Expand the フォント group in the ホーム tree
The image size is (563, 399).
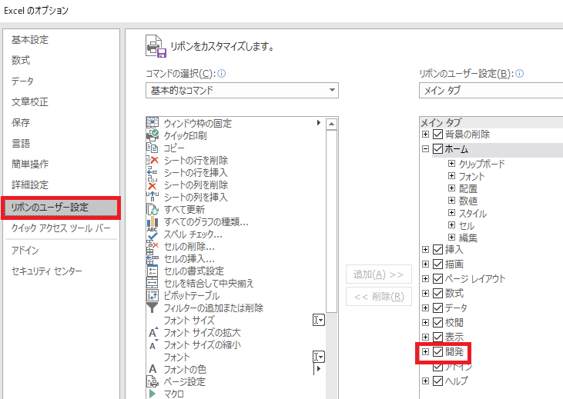[x=451, y=175]
